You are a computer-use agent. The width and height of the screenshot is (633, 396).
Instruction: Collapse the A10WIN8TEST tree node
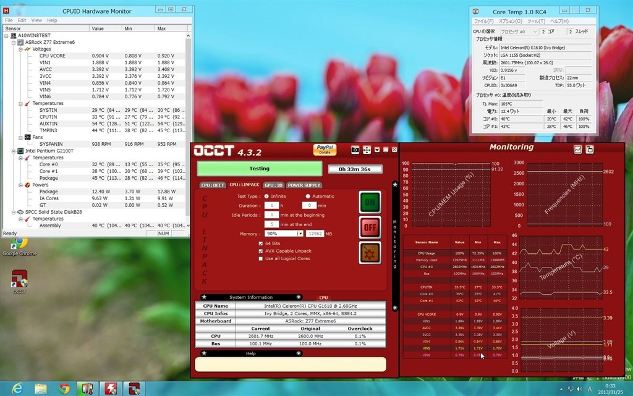click(6, 35)
